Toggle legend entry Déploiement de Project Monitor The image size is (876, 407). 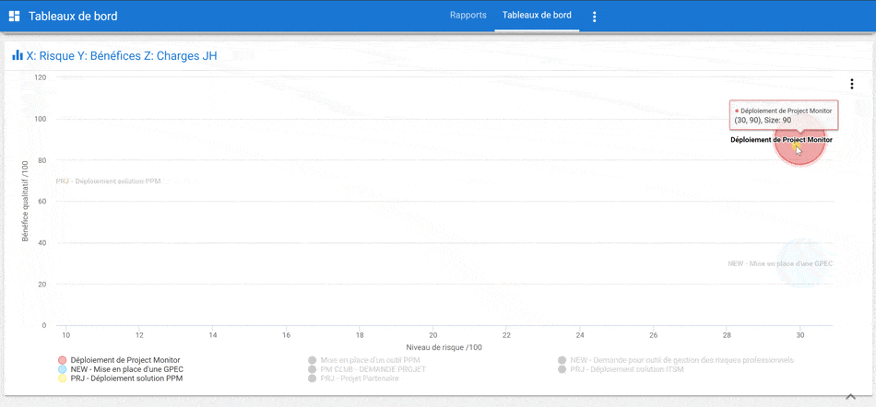(x=119, y=360)
